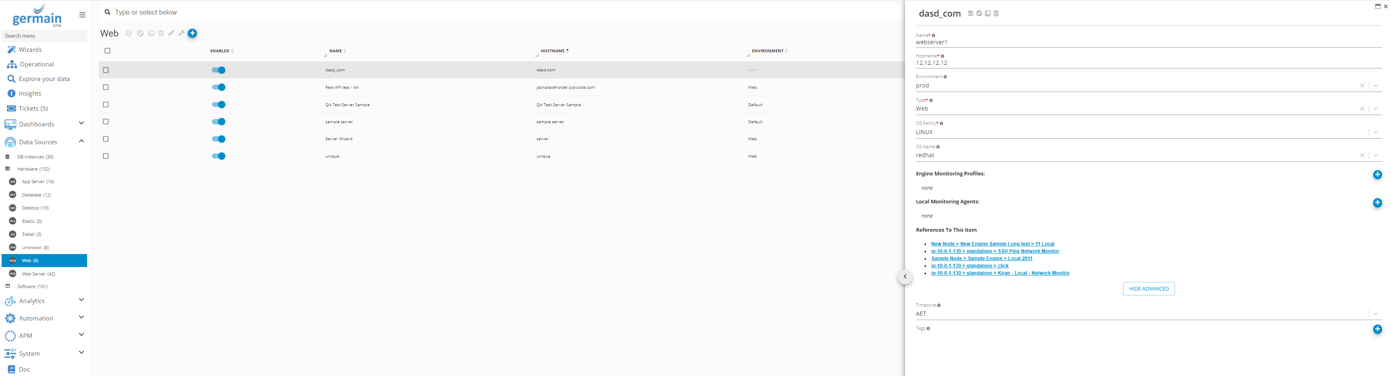Image resolution: width=1391 pixels, height=376 pixels.
Task: Tick the select-all checkbox in table header
Action: point(107,51)
